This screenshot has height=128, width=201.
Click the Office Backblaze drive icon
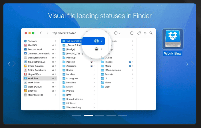pos(25,70)
